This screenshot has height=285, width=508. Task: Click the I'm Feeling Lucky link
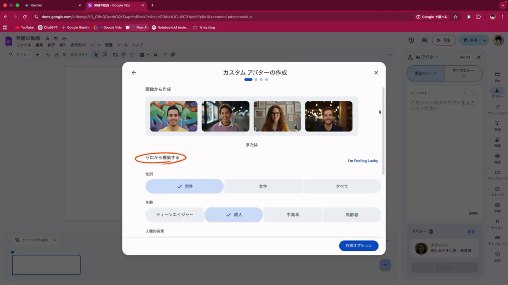(x=363, y=161)
